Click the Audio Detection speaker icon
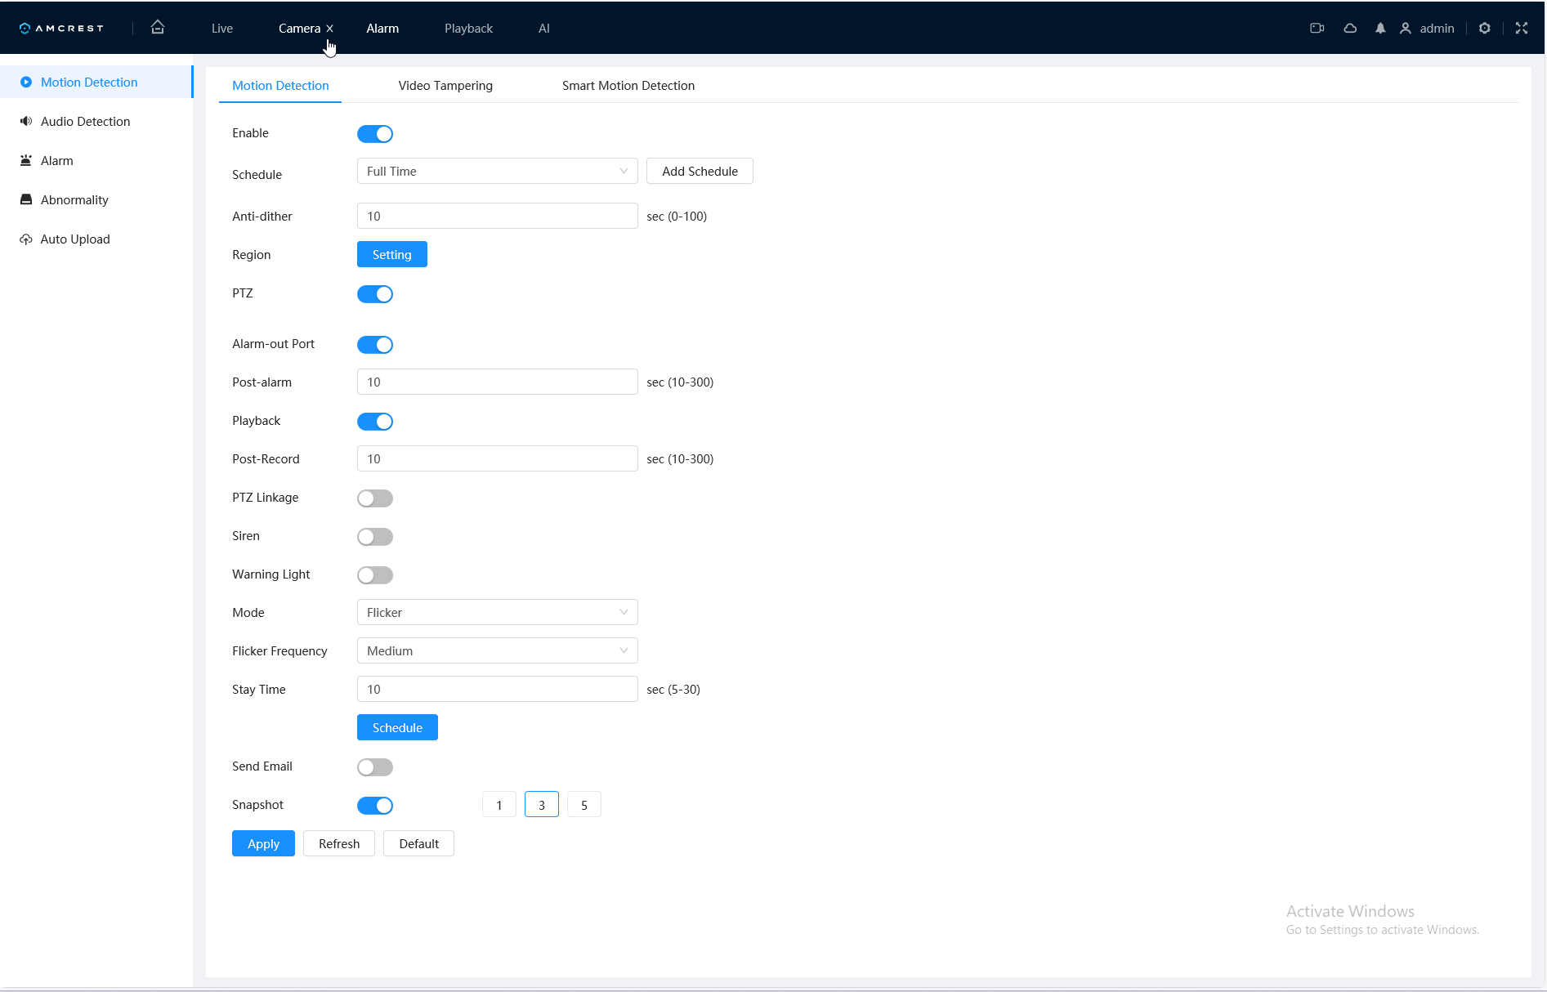Image resolution: width=1547 pixels, height=992 pixels. pyautogui.click(x=26, y=122)
